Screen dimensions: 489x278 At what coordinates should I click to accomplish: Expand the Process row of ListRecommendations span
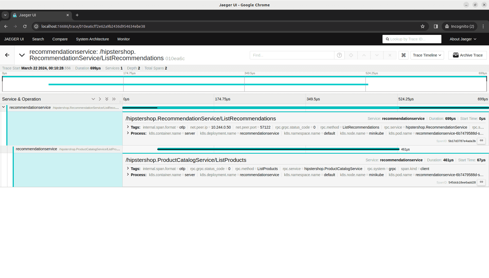(x=128, y=133)
